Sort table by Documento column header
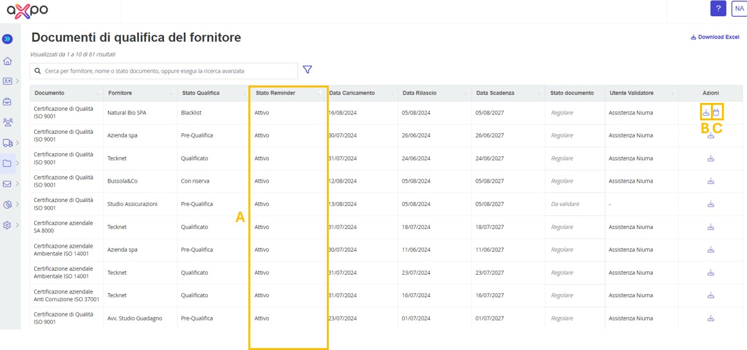Viewport: 747px width, 350px height. (x=67, y=93)
